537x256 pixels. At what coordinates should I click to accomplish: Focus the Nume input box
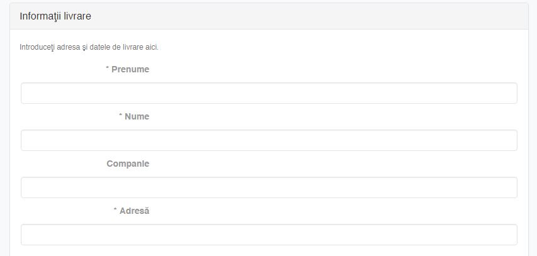pos(269,140)
